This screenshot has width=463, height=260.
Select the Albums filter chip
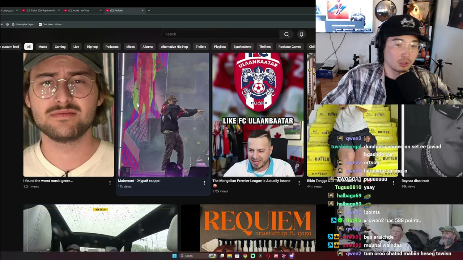[148, 47]
